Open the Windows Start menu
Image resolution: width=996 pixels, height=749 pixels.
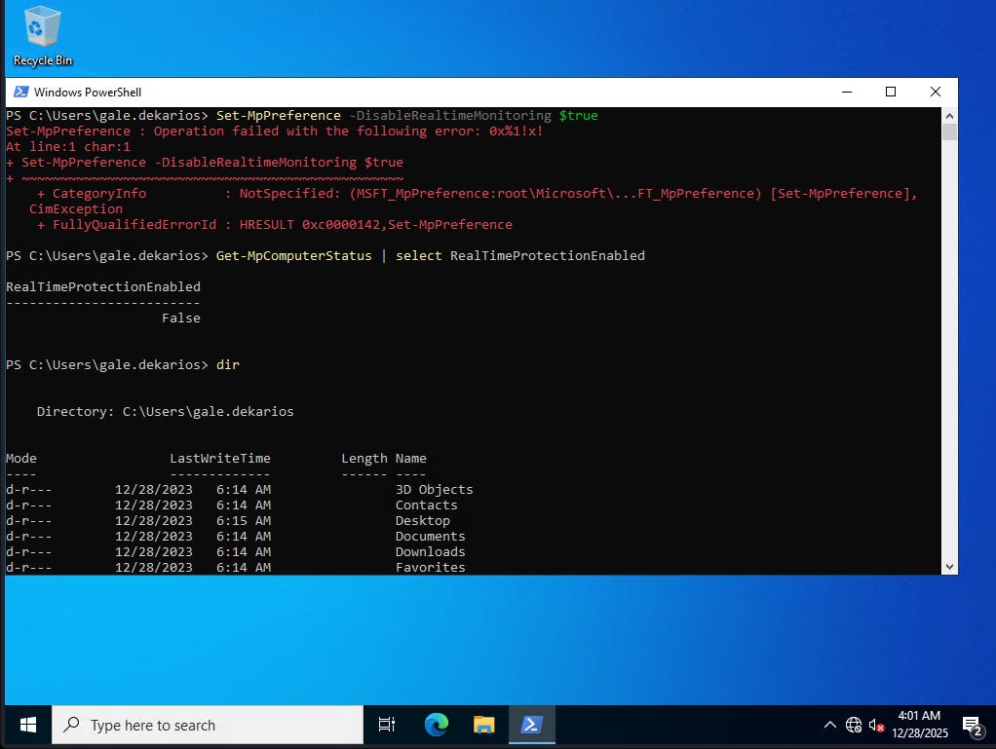coord(26,725)
